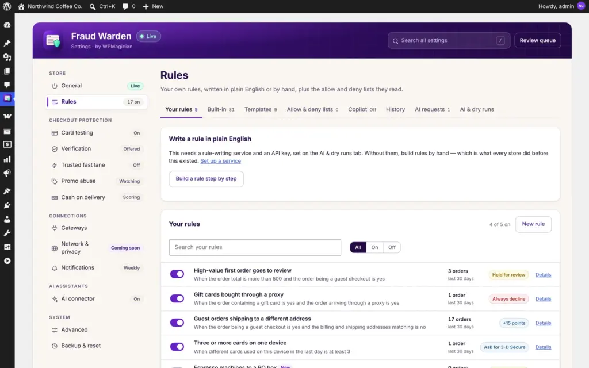Viewport: 589px width, 368px height.
Task: Toggle Guest orders shipping to different address rule
Action: click(x=177, y=323)
